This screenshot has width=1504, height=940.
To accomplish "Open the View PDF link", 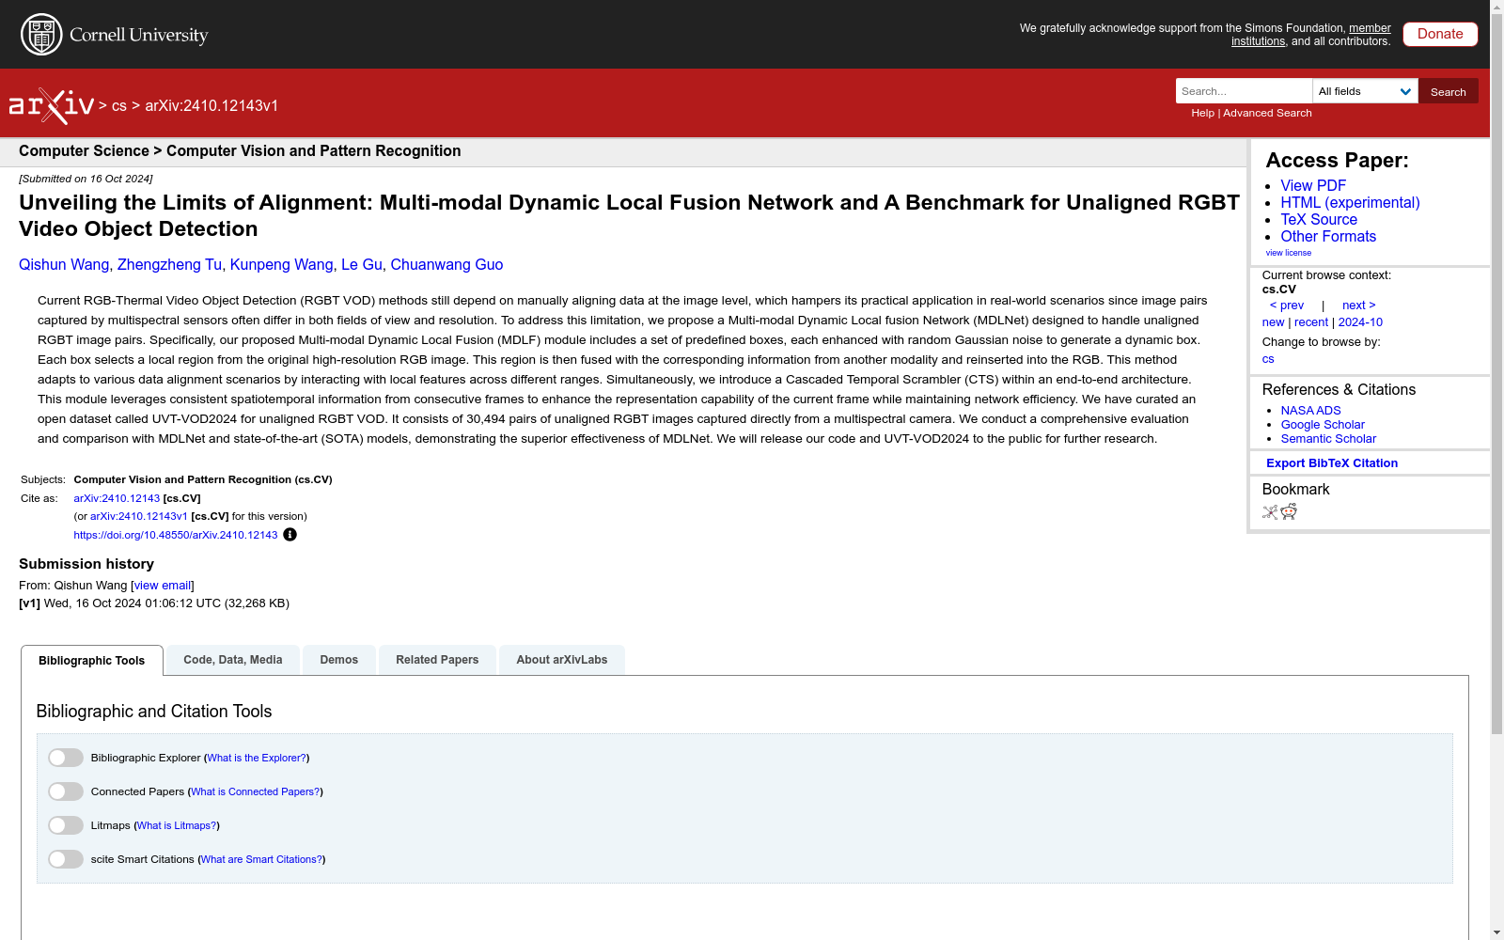I will point(1312,186).
